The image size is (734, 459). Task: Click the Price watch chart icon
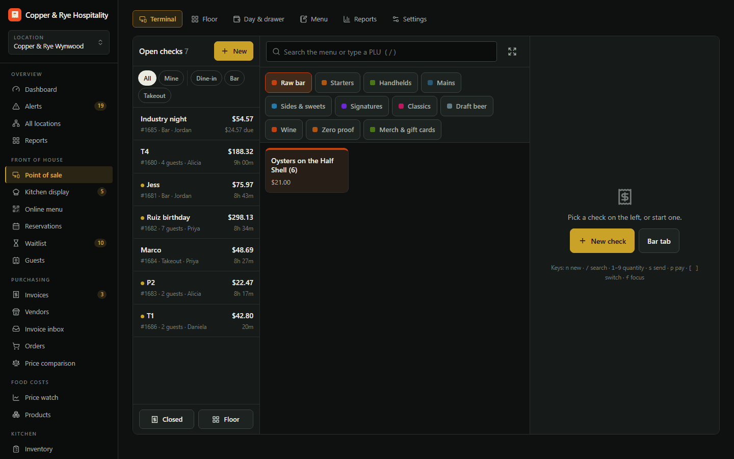pos(16,397)
